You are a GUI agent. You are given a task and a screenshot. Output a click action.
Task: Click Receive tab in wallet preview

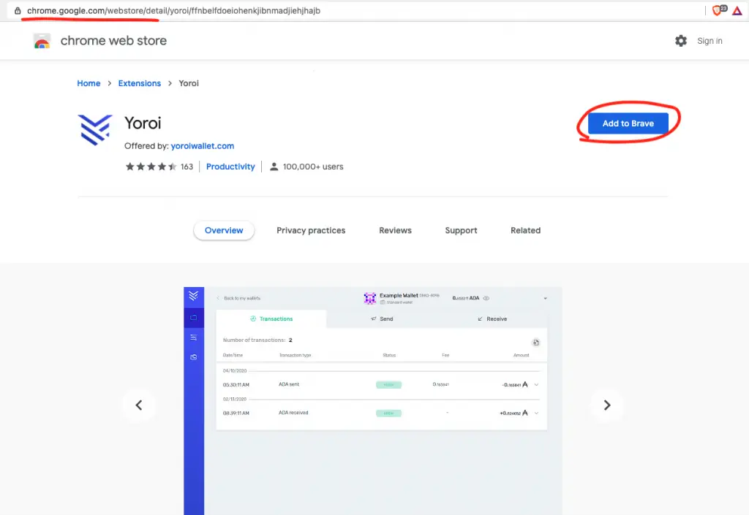click(x=492, y=319)
